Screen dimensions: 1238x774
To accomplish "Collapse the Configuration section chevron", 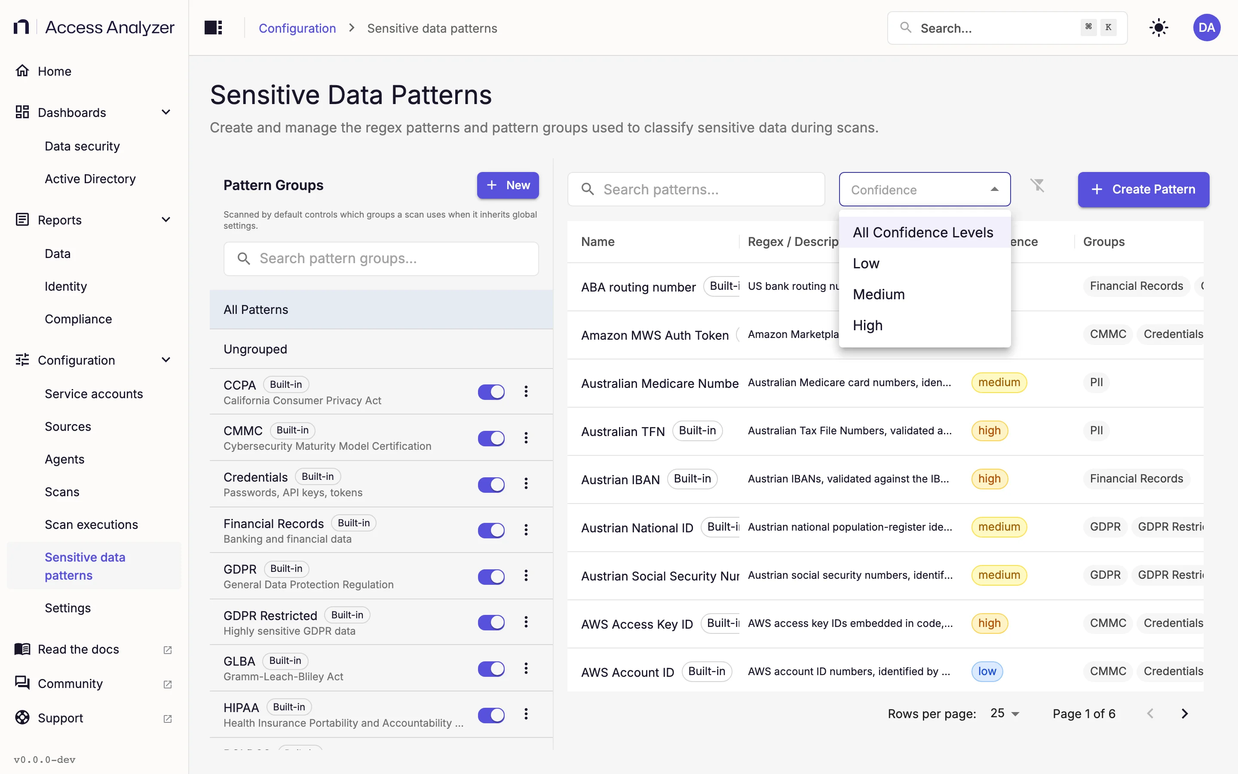I will pyautogui.click(x=166, y=360).
